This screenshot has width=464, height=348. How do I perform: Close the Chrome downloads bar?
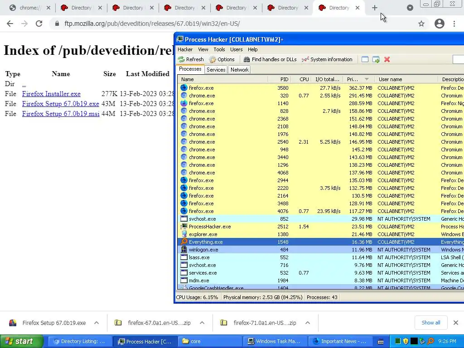[x=456, y=323]
